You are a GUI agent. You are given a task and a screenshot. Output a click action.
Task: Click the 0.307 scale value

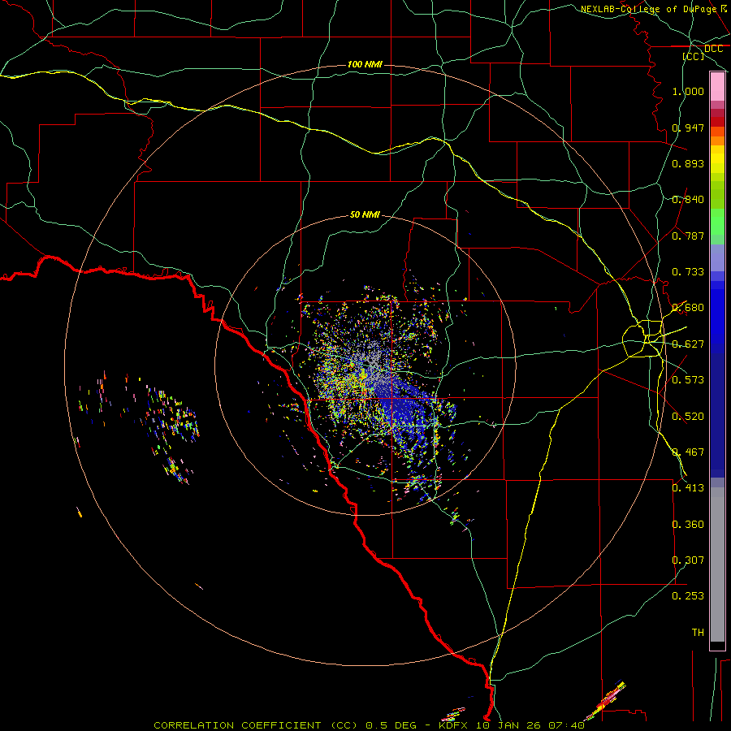[688, 560]
